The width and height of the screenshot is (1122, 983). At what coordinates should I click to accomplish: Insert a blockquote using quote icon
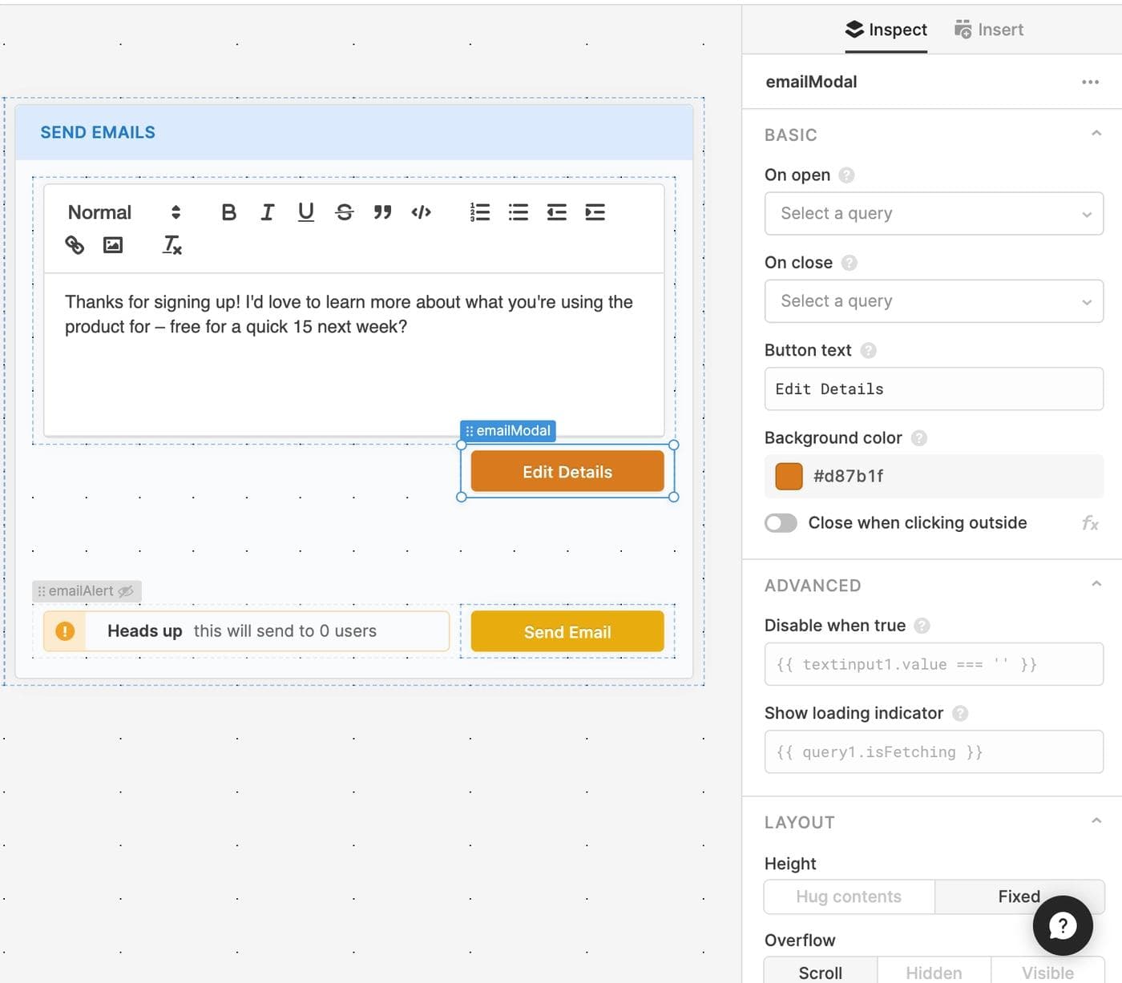click(382, 212)
